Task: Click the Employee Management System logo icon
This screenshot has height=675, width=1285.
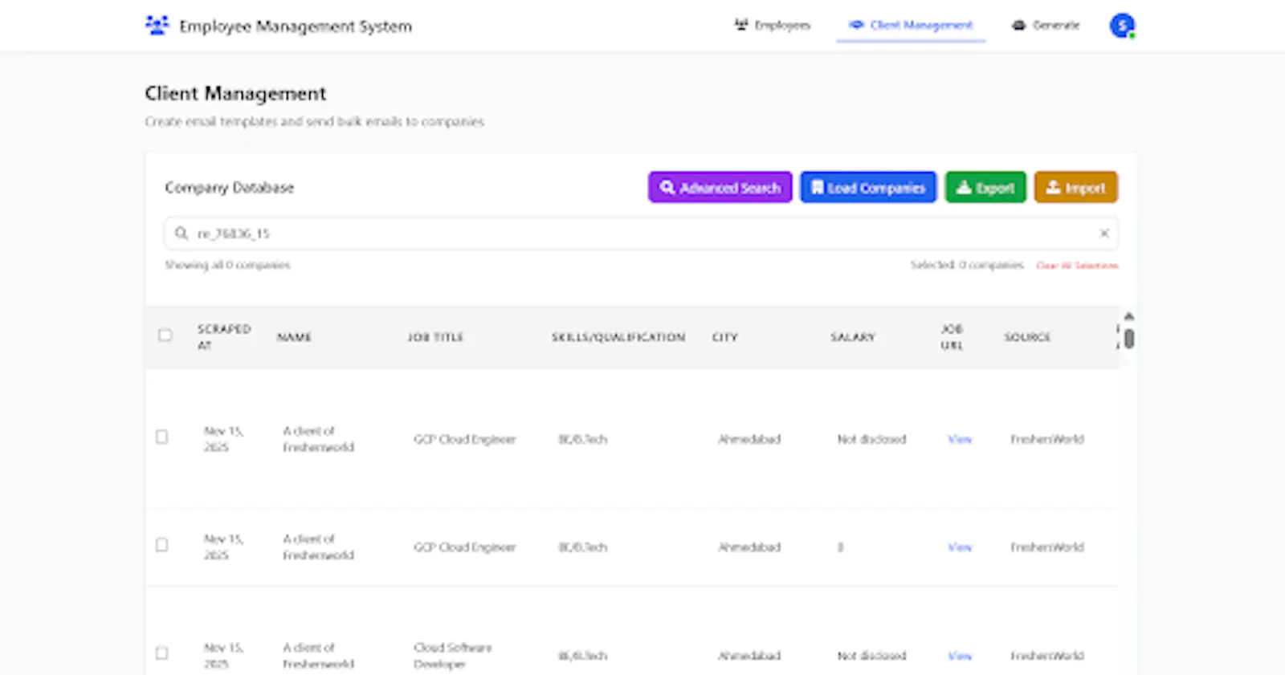Action: pos(157,26)
